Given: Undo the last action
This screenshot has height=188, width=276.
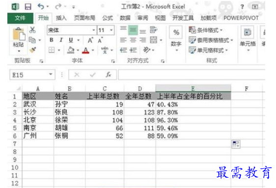Looking at the screenshot, I should point(41,6).
